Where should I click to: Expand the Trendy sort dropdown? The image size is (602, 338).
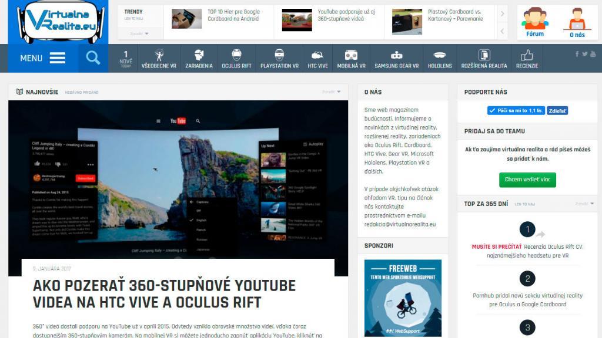point(139,33)
